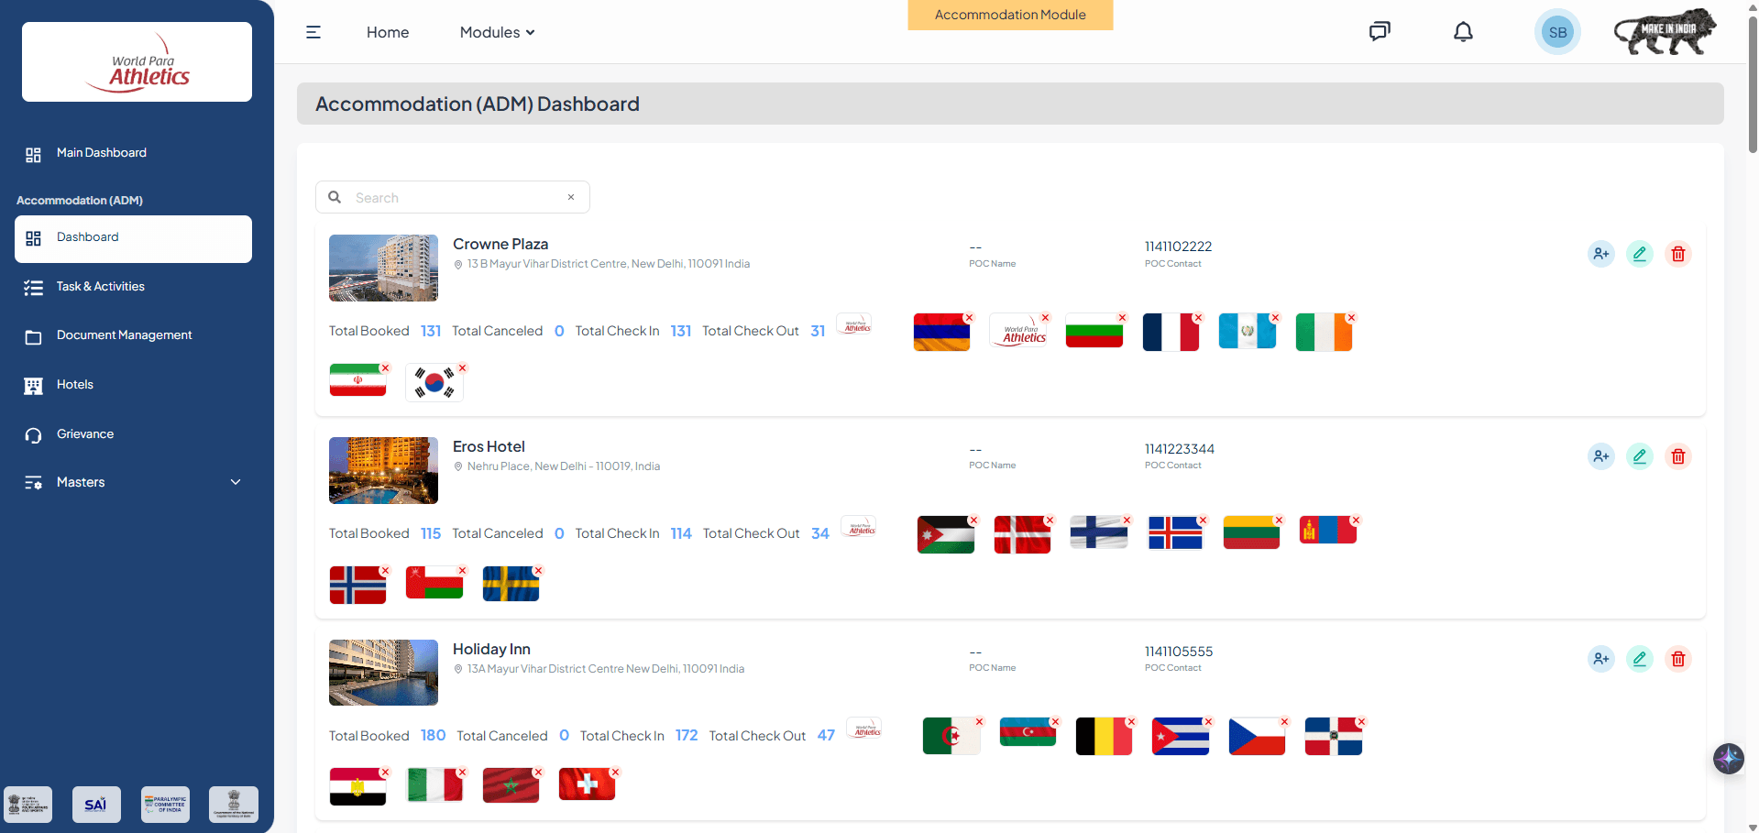Click the add user icon for Holiday Inn
This screenshot has height=833, width=1759.
(x=1600, y=659)
